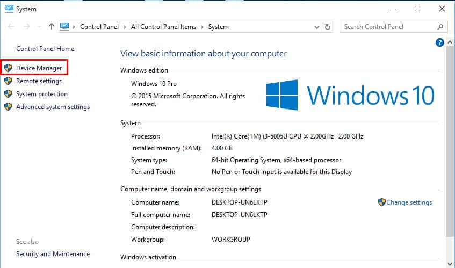Click View basic information heading
Screen dimensions: 455x268
click(x=204, y=54)
